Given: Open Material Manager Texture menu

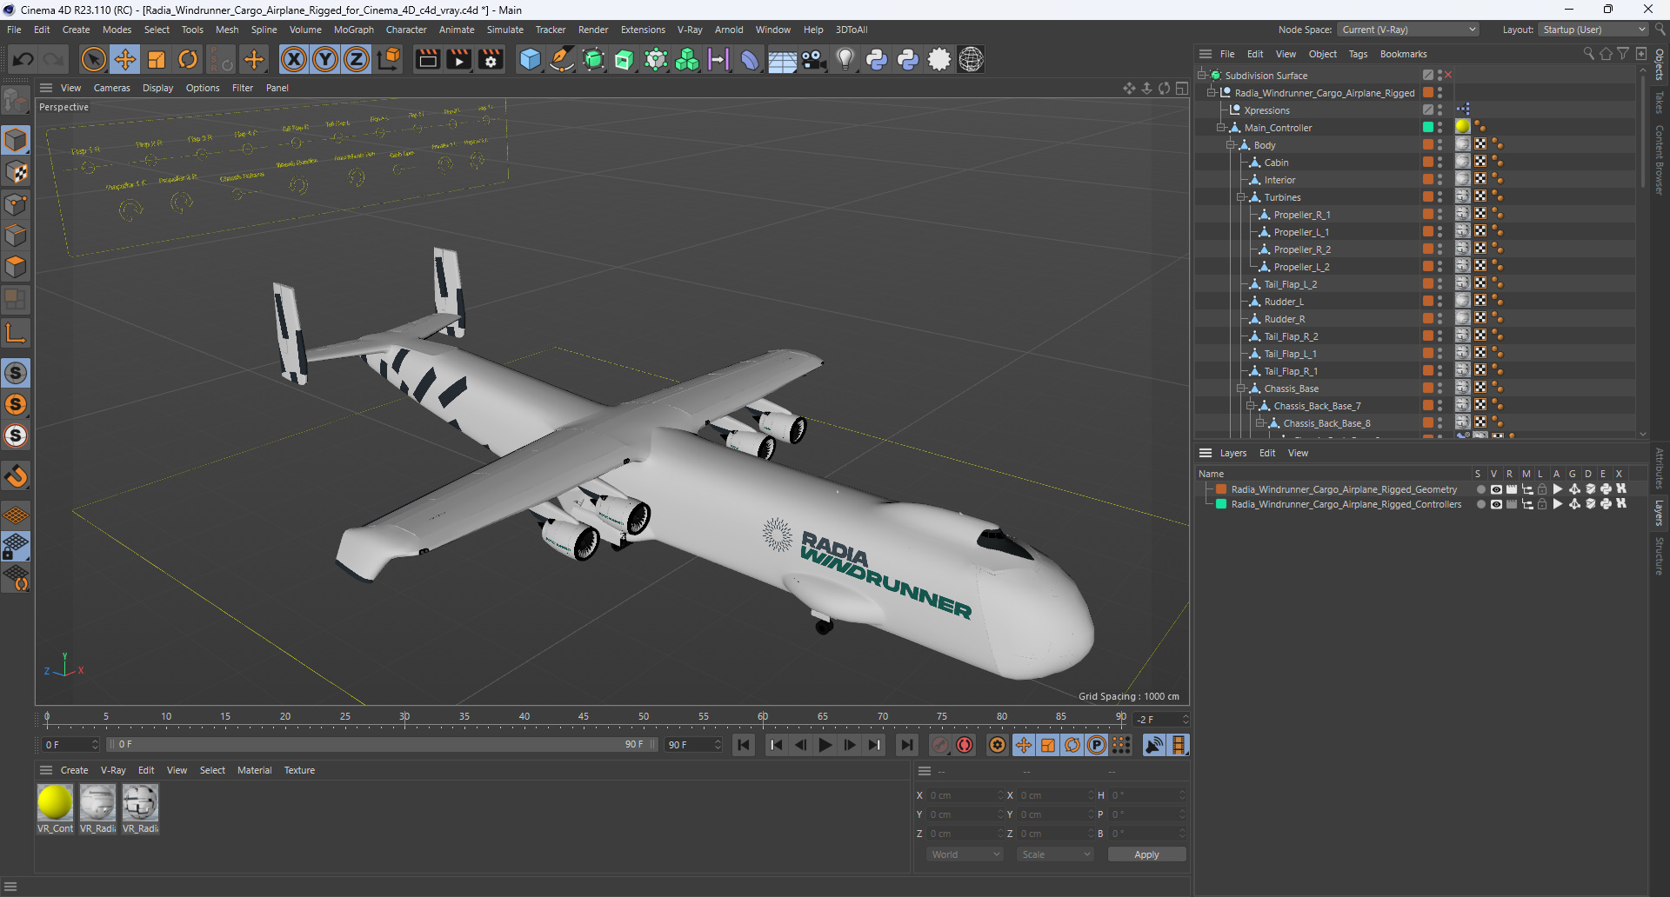Looking at the screenshot, I should (x=299, y=770).
